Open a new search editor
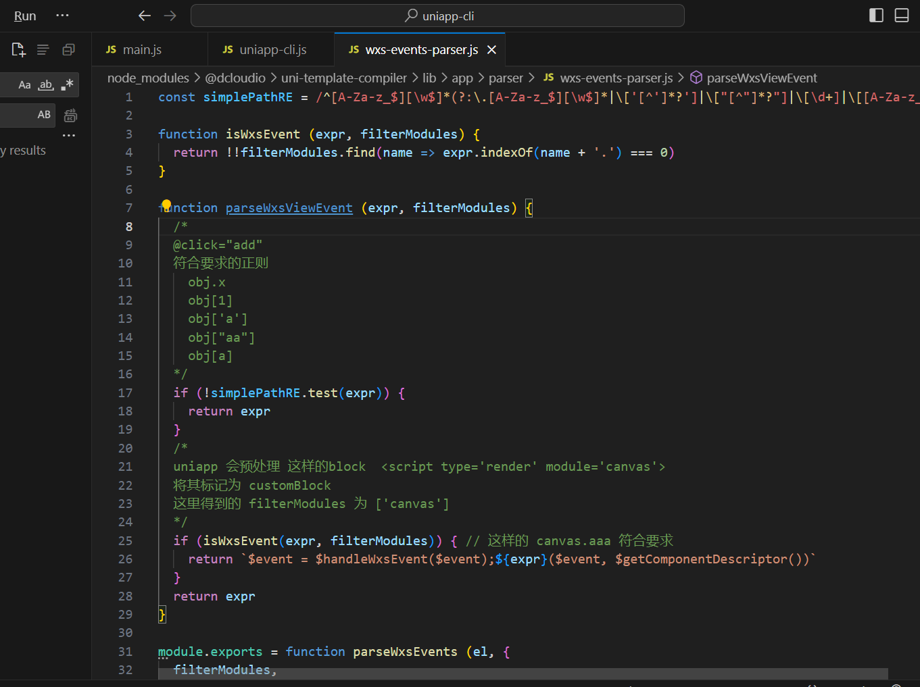 [18, 49]
